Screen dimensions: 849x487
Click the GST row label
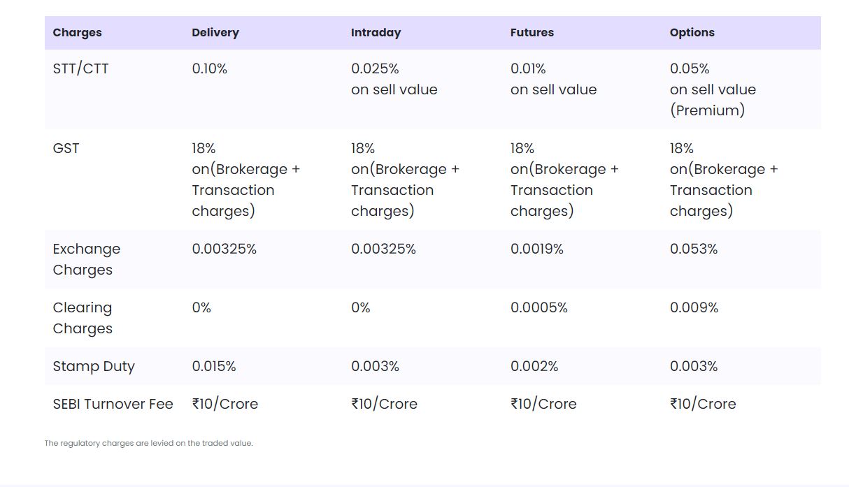coord(66,149)
